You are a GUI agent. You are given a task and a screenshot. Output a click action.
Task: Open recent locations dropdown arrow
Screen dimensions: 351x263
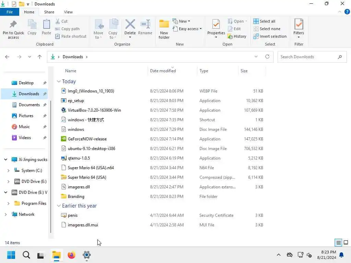tap(29, 57)
